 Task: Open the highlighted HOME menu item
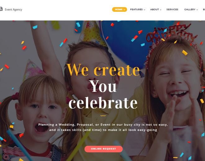pyautogui.click(x=119, y=10)
